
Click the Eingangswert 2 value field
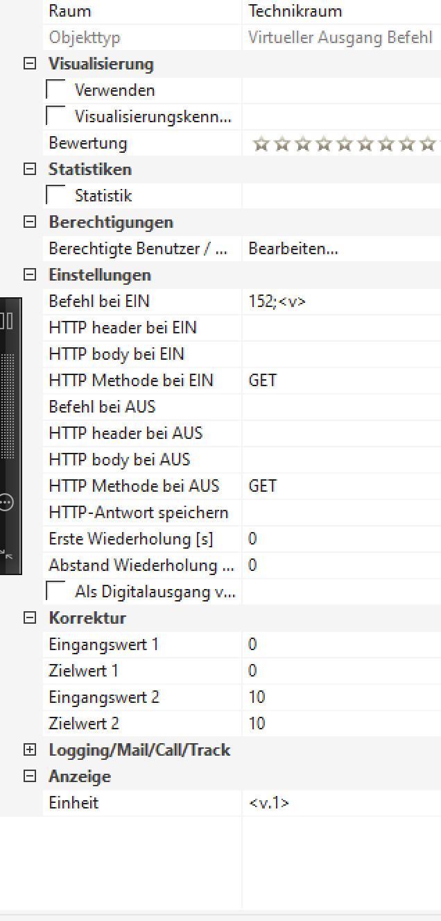pos(340,697)
